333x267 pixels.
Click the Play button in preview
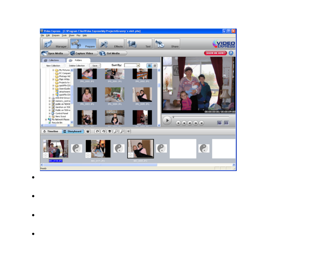[167, 121]
